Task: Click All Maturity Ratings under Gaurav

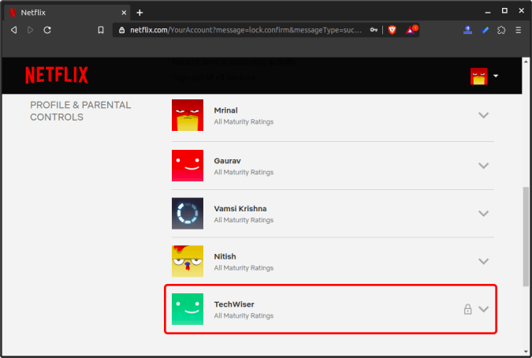Action: 244,173
